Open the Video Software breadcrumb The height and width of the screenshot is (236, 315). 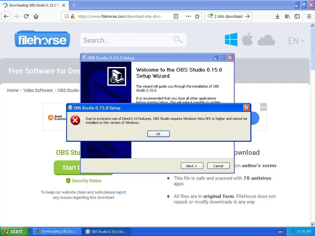pyautogui.click(x=38, y=90)
